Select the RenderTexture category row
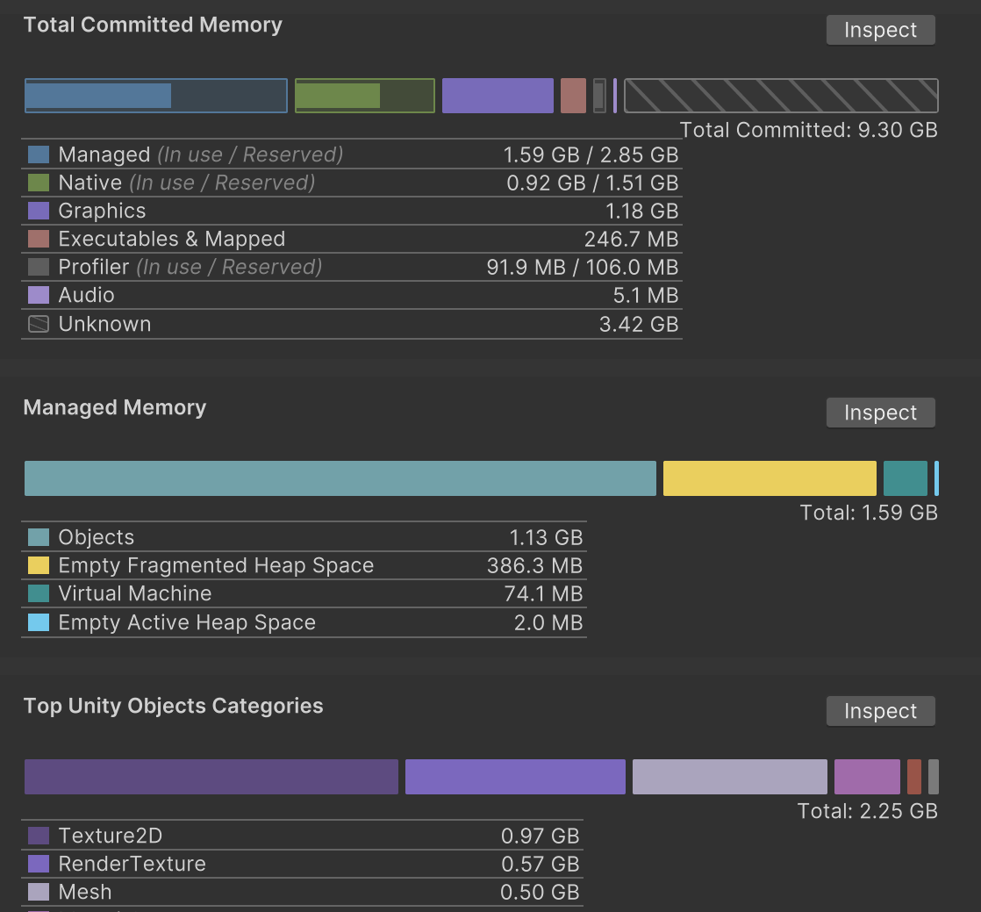The image size is (981, 912). pos(132,864)
